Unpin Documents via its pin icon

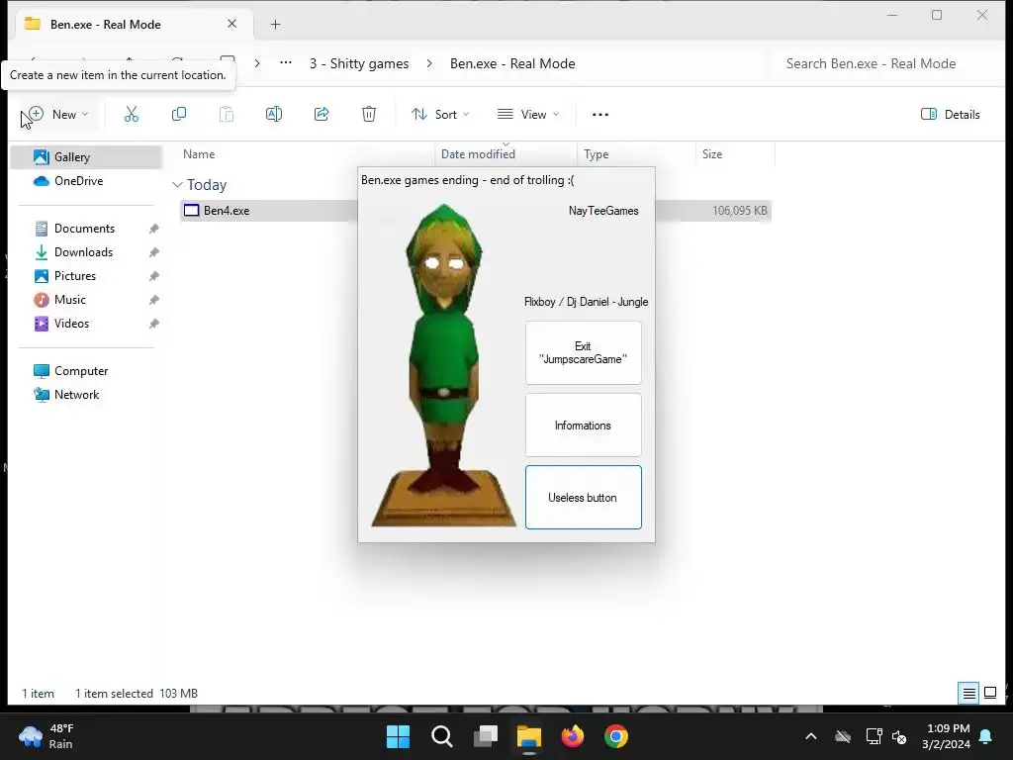pyautogui.click(x=153, y=229)
